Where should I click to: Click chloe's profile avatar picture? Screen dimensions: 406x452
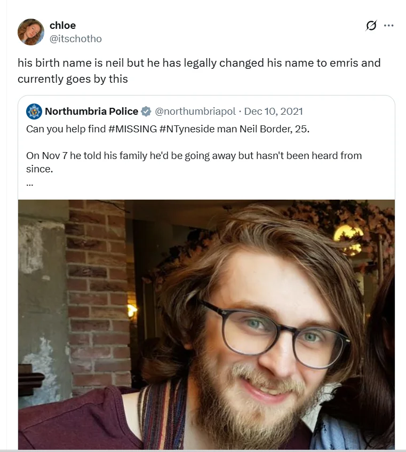[x=30, y=31]
